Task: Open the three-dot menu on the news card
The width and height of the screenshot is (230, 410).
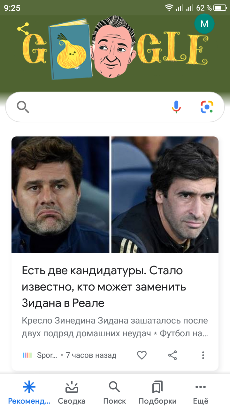Action: click(203, 355)
